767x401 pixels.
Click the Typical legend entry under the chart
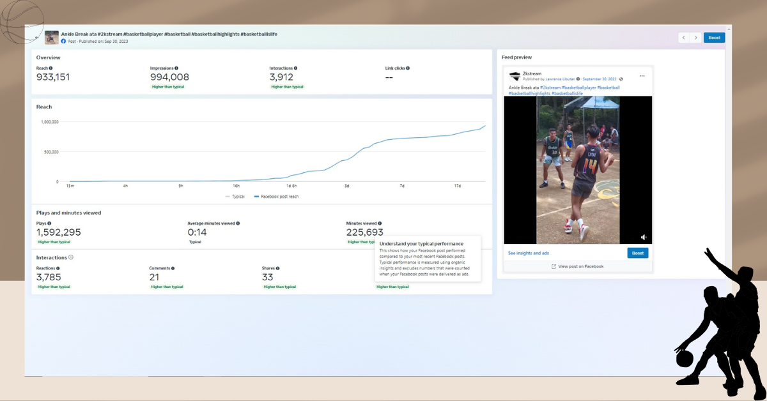tap(236, 197)
